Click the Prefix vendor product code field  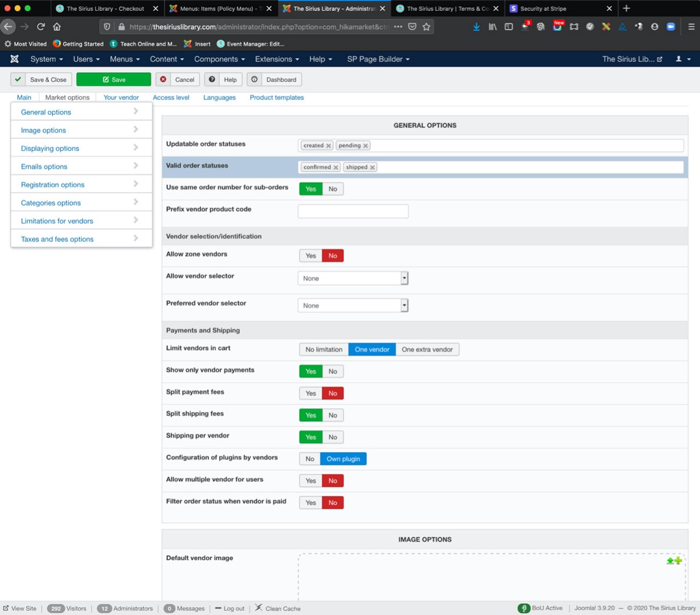[353, 211]
